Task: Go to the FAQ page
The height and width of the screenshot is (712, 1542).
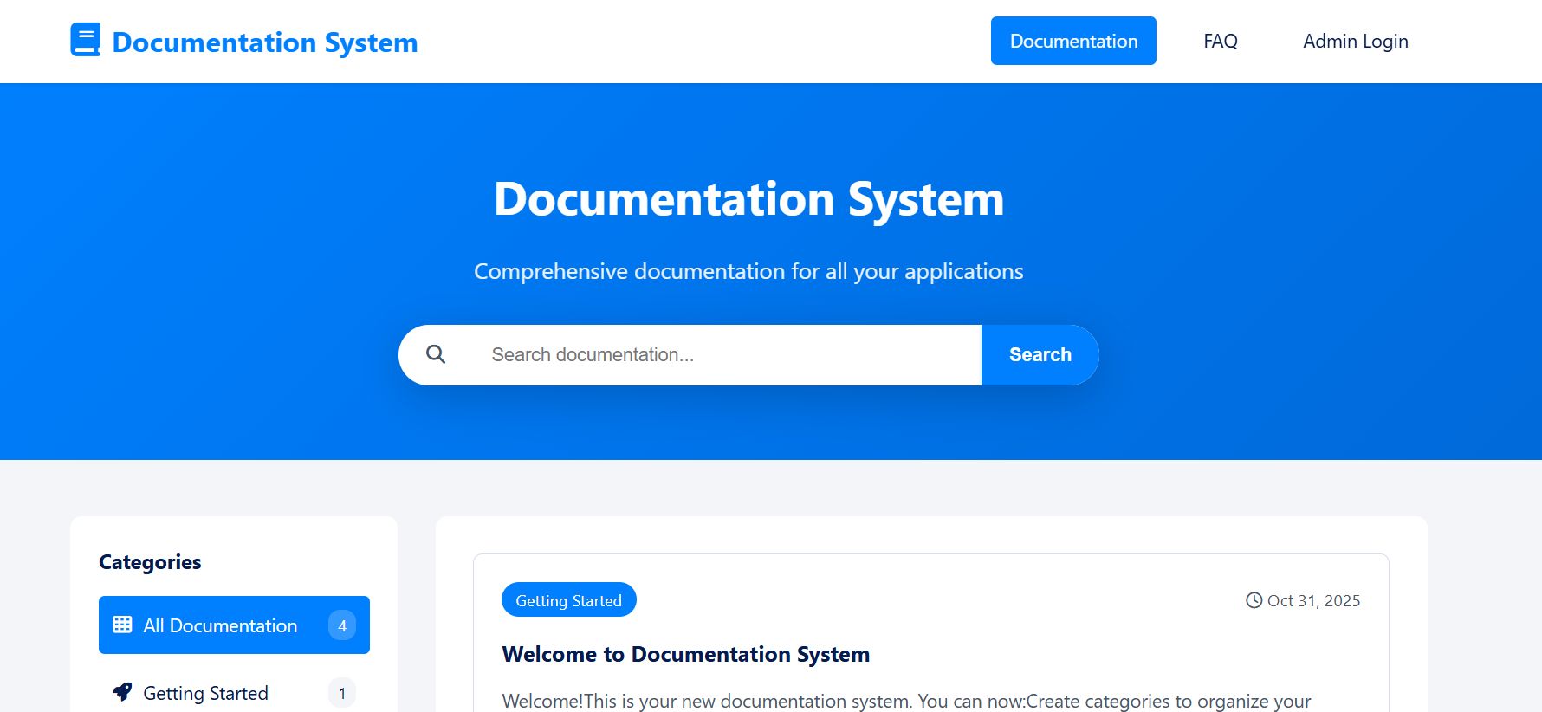Action: (x=1221, y=41)
